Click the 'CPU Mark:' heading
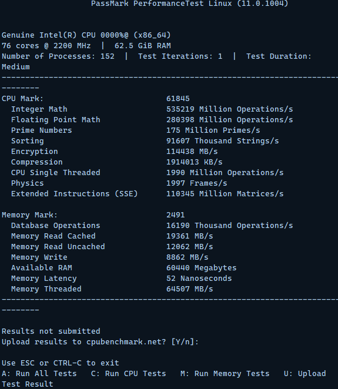 tap(22, 99)
